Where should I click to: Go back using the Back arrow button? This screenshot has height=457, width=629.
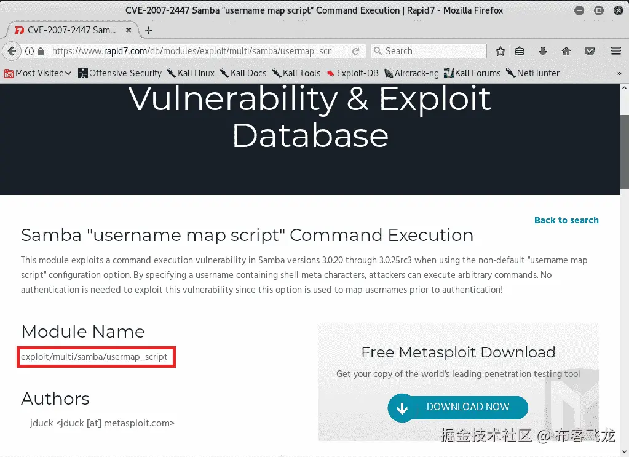tap(12, 51)
